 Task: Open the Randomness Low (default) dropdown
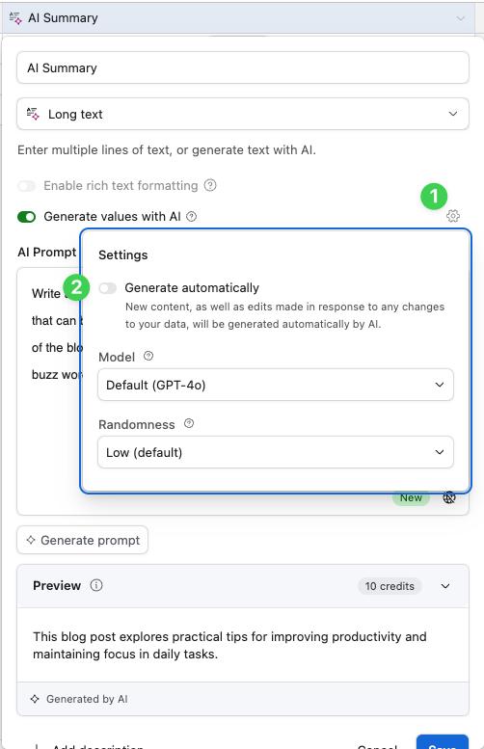[276, 452]
